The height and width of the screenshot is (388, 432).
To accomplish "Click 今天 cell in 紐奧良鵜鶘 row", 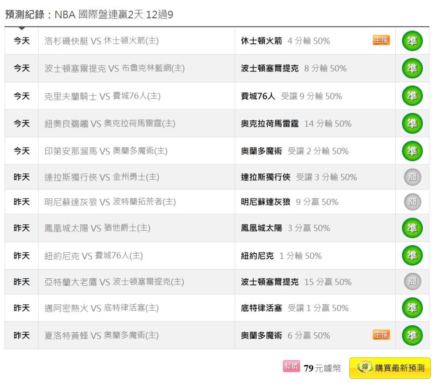I will click(x=22, y=123).
